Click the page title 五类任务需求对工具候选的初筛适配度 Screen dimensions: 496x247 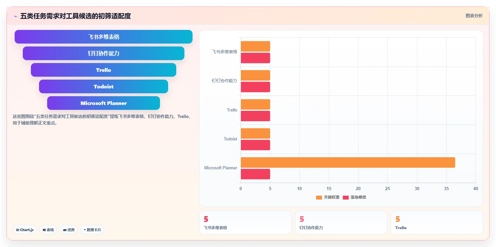75,16
